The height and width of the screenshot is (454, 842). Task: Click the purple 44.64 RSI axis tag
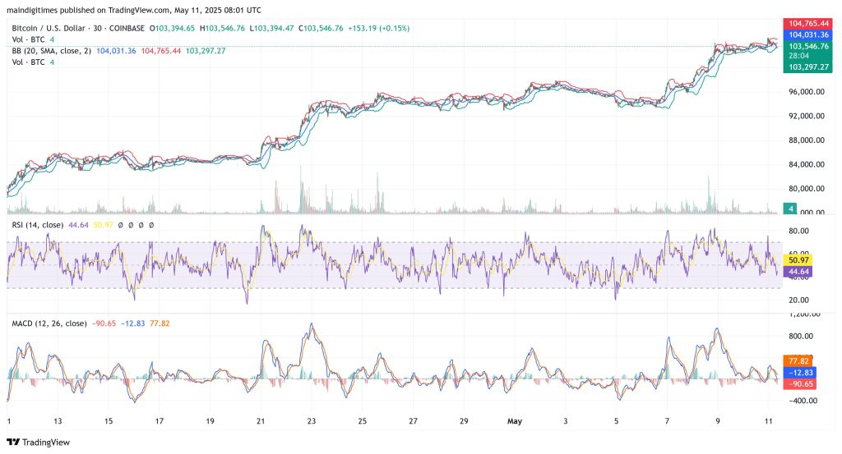pyautogui.click(x=800, y=271)
